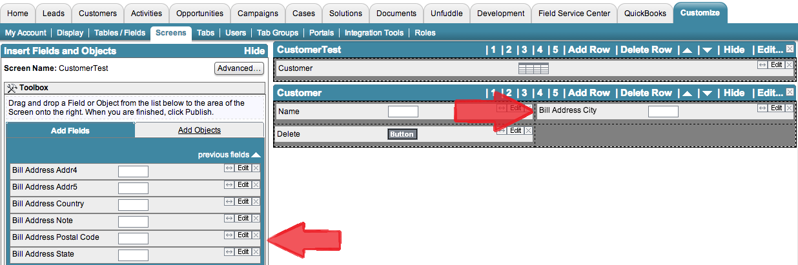The image size is (798, 265).
Task: Click the Bill Address Postal Code input box
Action: coord(133,239)
